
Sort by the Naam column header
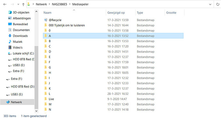pyautogui.click(x=47, y=13)
